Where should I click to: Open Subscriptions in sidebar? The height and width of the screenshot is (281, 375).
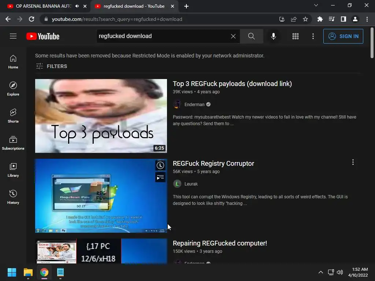click(x=13, y=143)
